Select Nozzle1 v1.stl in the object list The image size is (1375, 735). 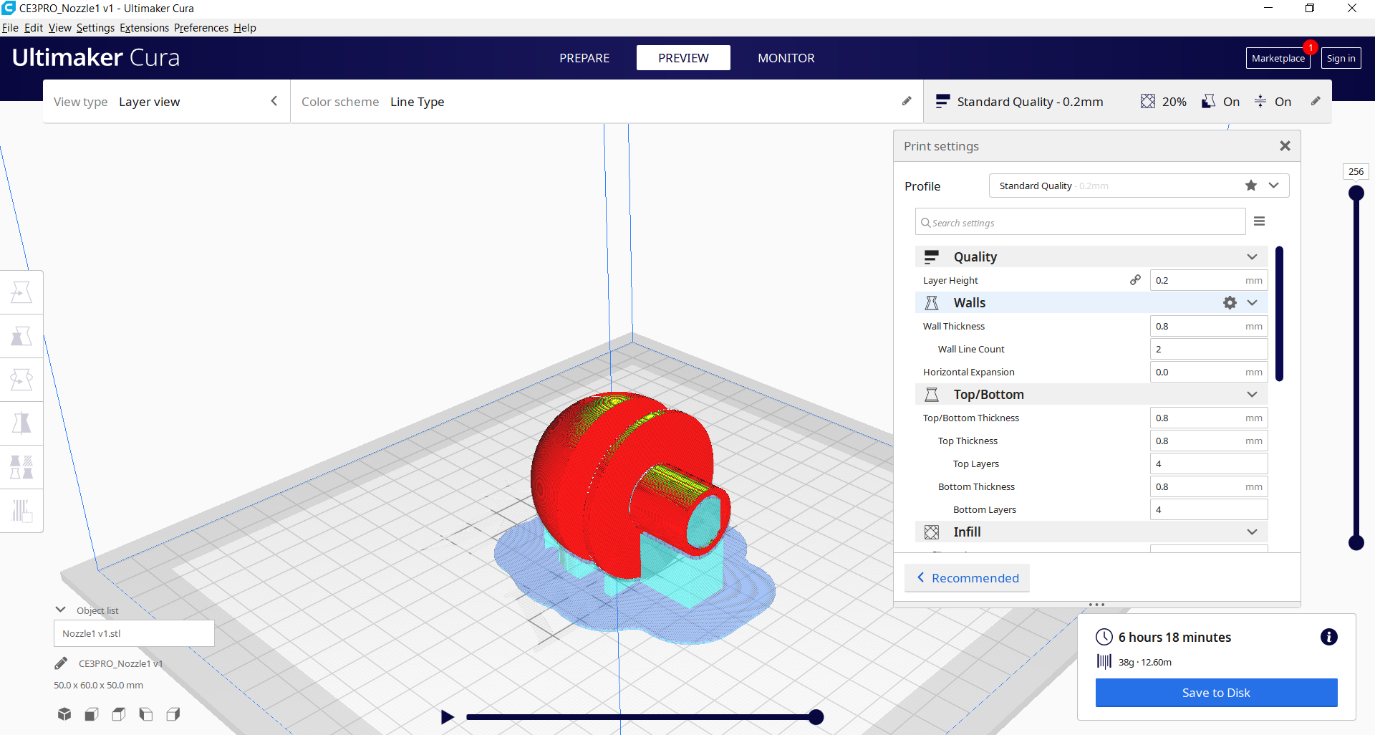[134, 633]
